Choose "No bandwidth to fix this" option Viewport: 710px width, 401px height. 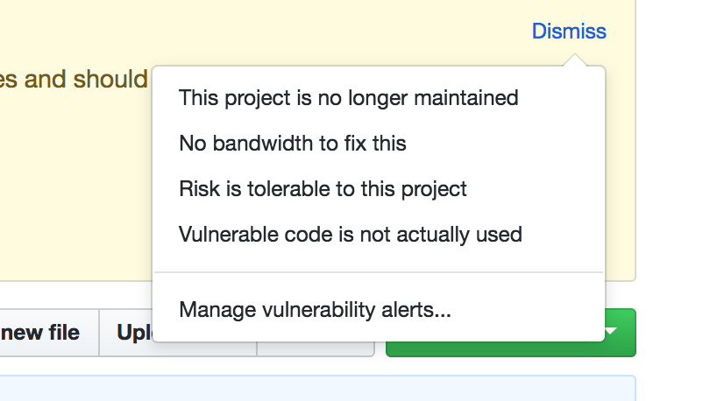293,144
